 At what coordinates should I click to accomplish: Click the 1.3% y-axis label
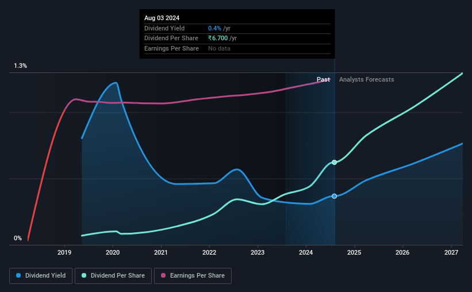click(21, 66)
